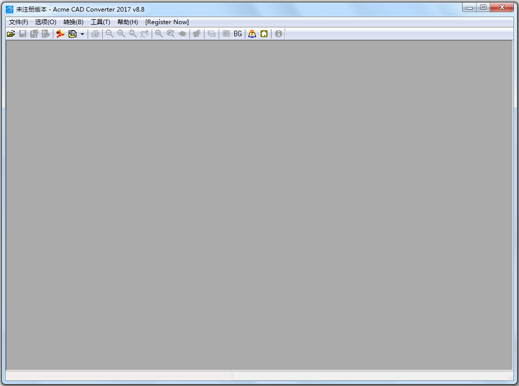Click the BG background color icon

[237, 34]
